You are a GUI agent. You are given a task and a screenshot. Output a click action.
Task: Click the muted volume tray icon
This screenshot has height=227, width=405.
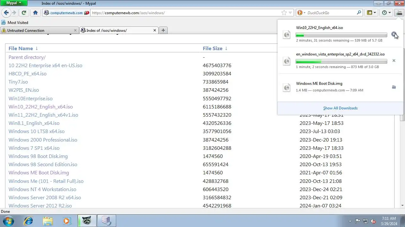(x=373, y=221)
